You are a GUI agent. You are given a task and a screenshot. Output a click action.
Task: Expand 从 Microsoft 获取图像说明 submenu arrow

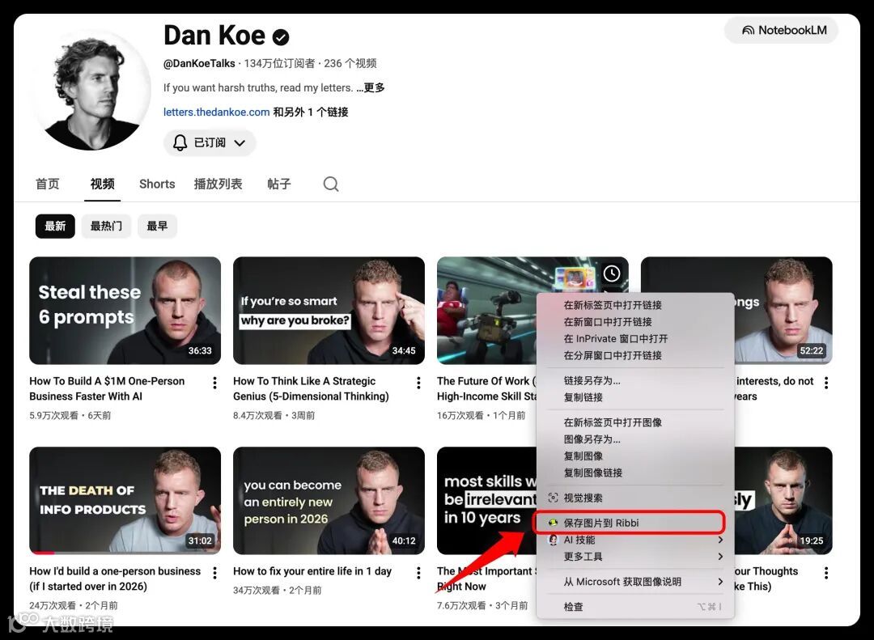(720, 582)
